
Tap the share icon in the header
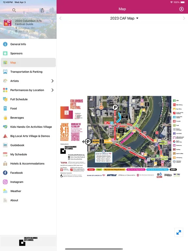tap(42, 10)
